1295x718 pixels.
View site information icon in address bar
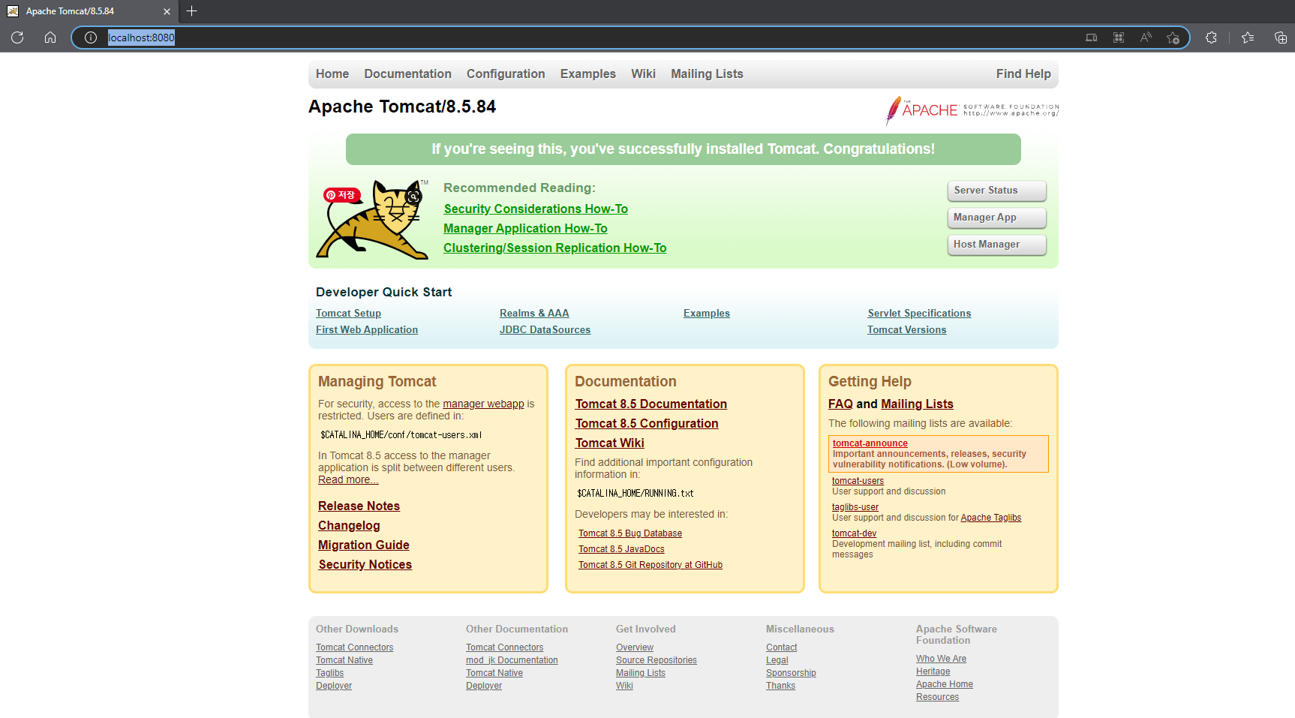pyautogui.click(x=91, y=38)
